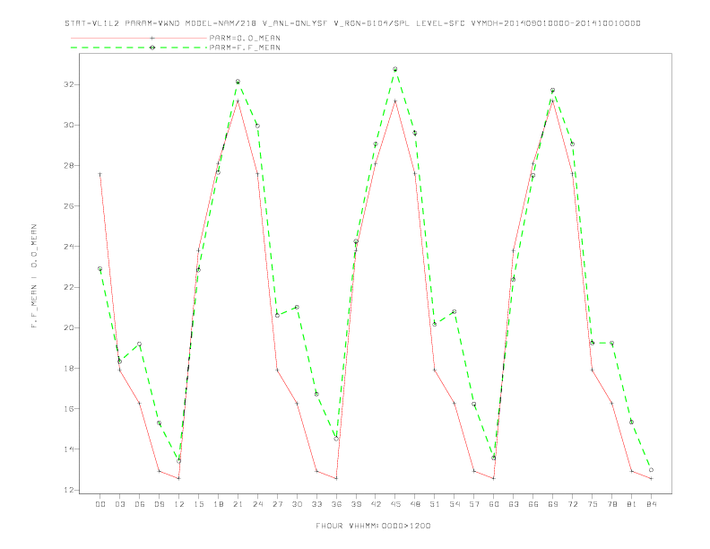Click the x-axis tick label 06
Image resolution: width=710 pixels, height=549 pixels.
point(140,504)
